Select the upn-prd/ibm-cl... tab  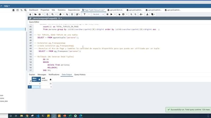click(115, 10)
